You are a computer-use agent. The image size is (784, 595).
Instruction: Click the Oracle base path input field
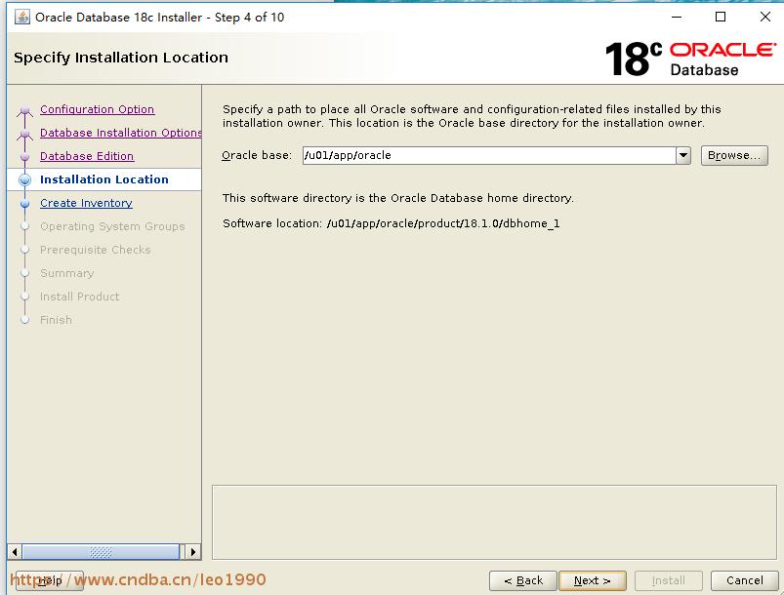pyautogui.click(x=489, y=155)
